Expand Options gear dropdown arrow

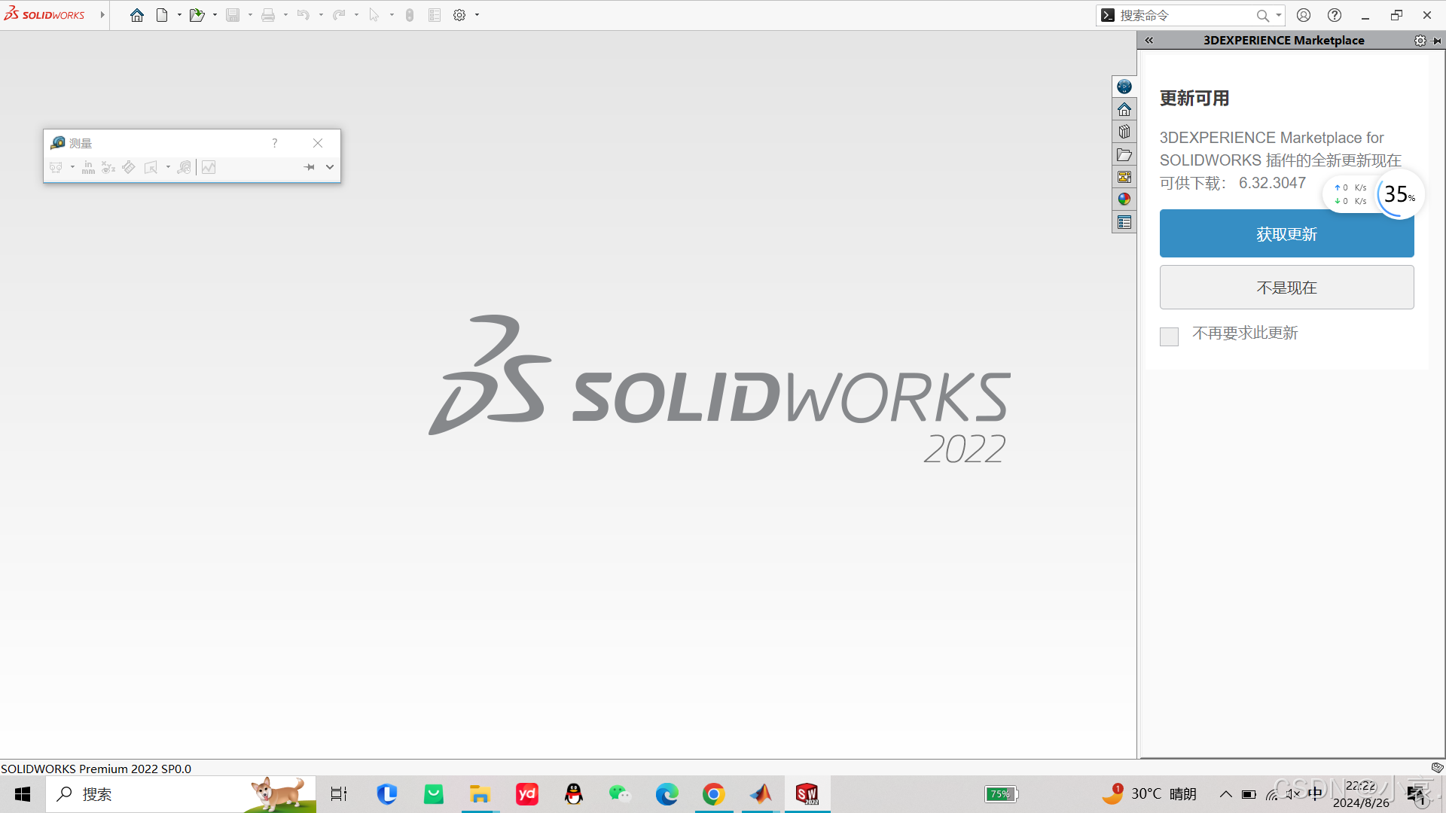coord(477,15)
